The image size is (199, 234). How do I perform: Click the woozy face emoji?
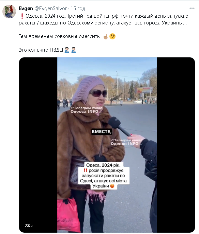click(x=112, y=36)
